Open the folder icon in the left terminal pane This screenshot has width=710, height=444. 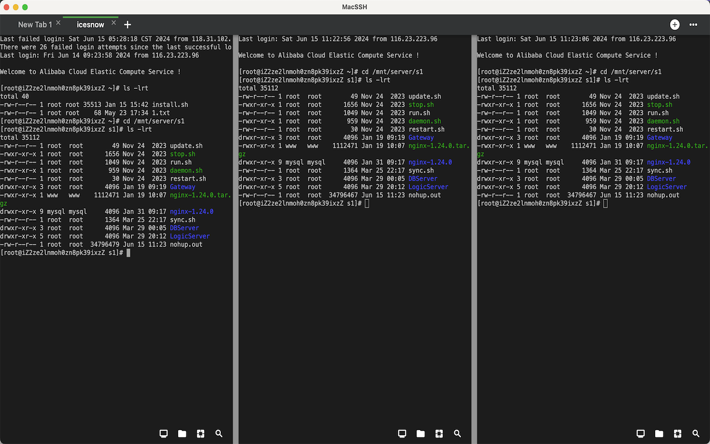(x=182, y=433)
